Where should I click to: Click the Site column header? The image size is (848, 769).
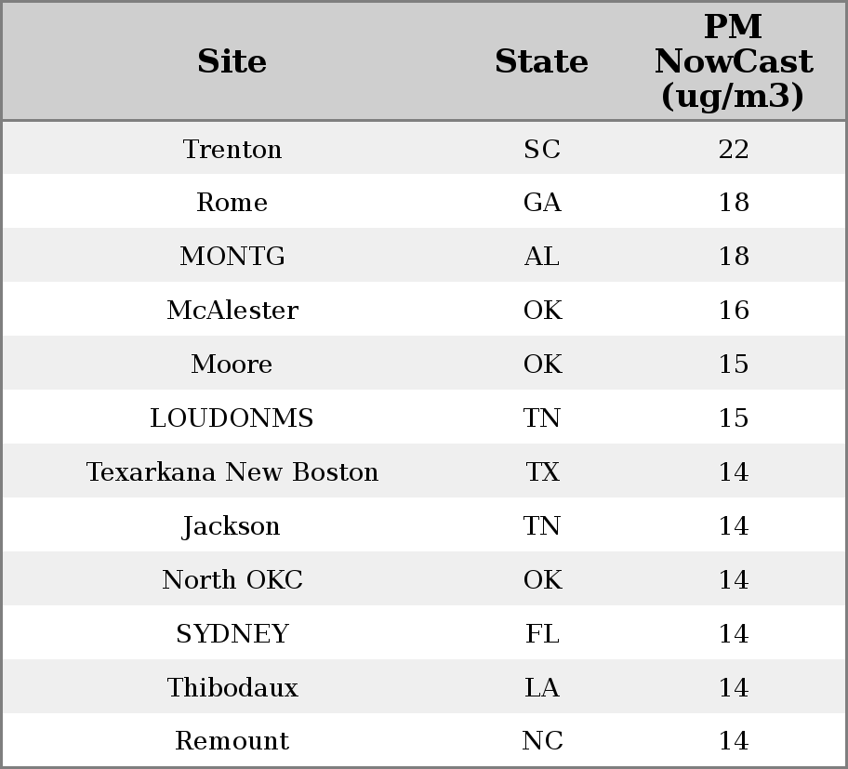click(x=232, y=61)
